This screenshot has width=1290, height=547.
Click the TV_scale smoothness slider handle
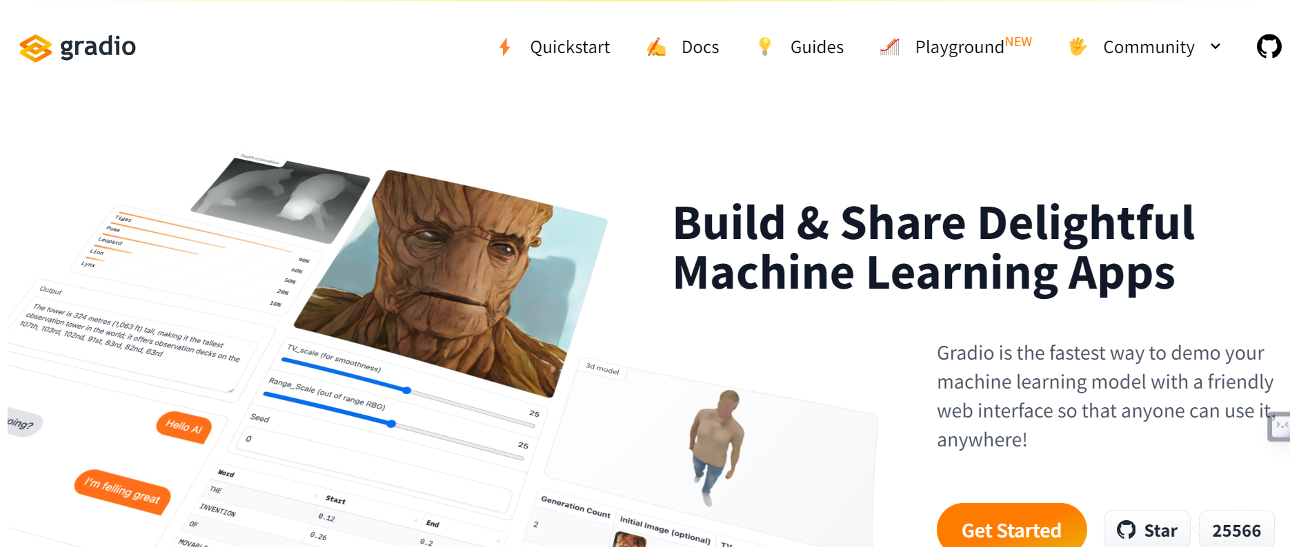[x=407, y=391]
